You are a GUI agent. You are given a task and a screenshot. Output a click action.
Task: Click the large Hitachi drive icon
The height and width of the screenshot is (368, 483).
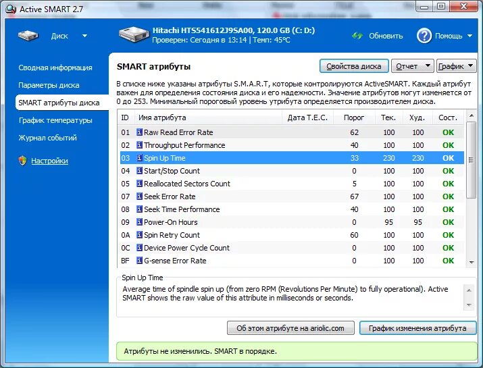click(133, 34)
